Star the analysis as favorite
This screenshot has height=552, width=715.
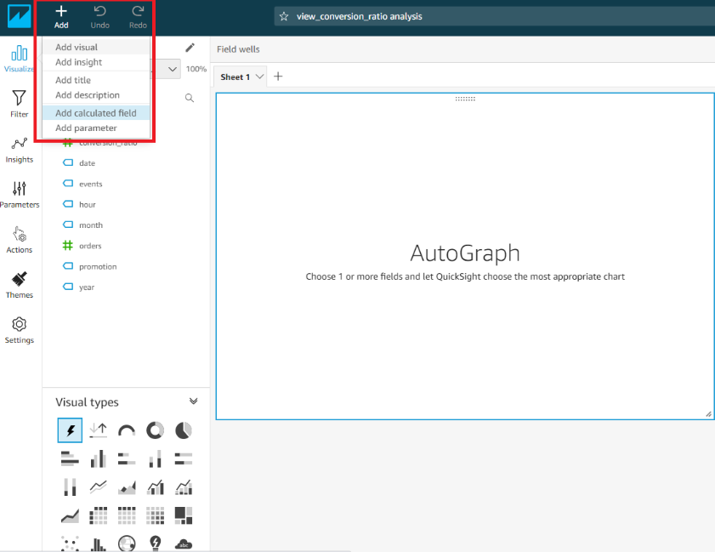[x=284, y=16]
